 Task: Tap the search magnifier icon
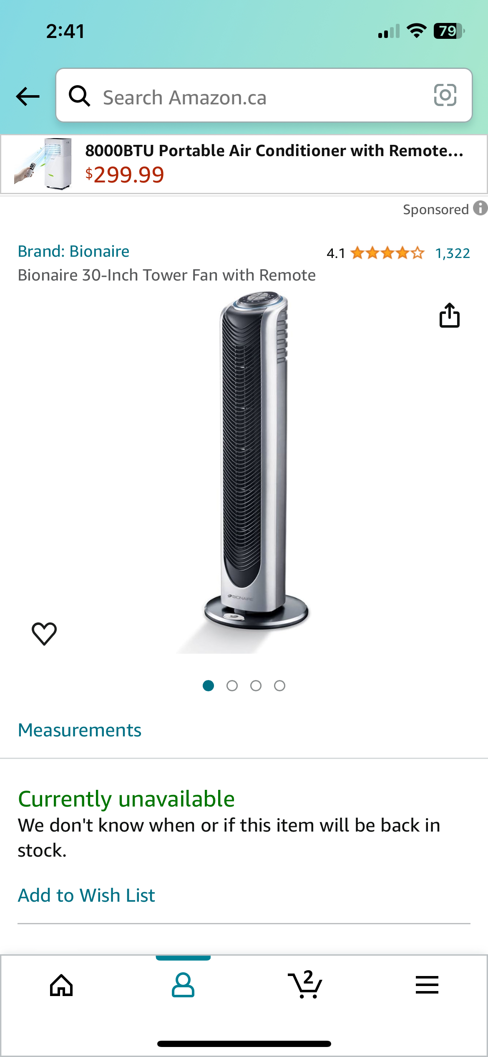tap(79, 96)
